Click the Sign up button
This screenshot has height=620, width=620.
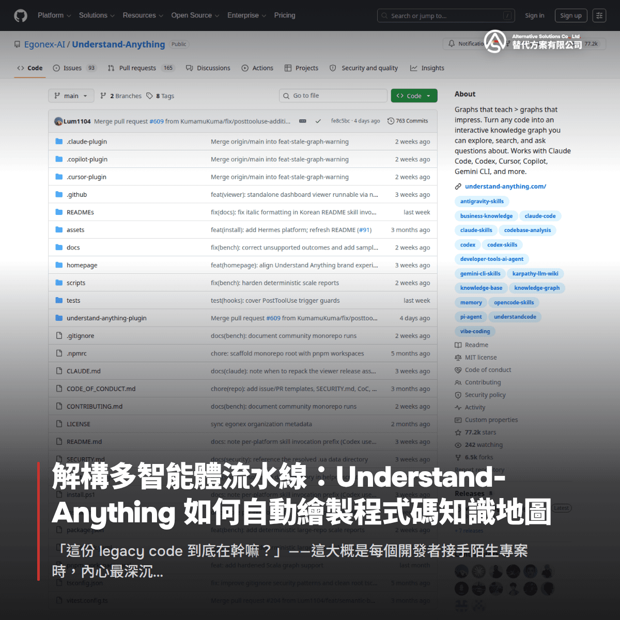pos(571,16)
